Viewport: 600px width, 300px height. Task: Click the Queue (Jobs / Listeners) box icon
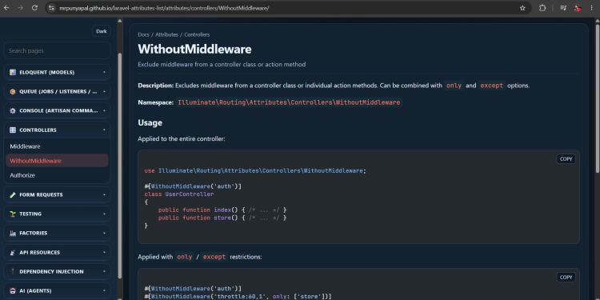pos(13,91)
